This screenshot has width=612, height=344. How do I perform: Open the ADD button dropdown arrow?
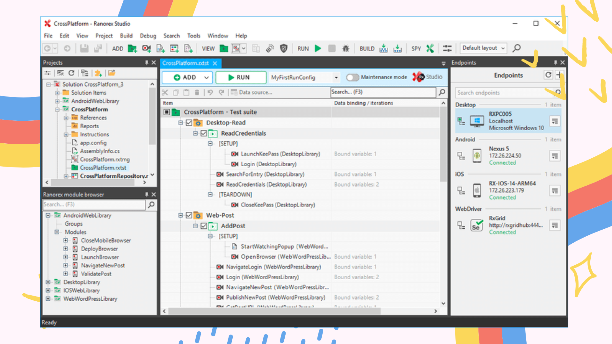(206, 77)
